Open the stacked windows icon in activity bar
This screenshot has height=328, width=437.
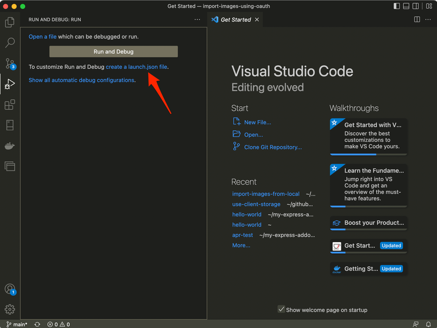pos(10,166)
